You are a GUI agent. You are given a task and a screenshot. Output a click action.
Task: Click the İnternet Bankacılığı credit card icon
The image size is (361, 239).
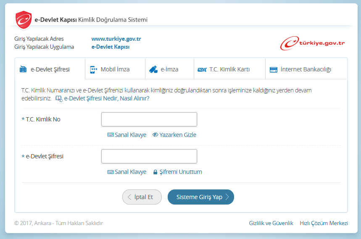[x=273, y=70]
